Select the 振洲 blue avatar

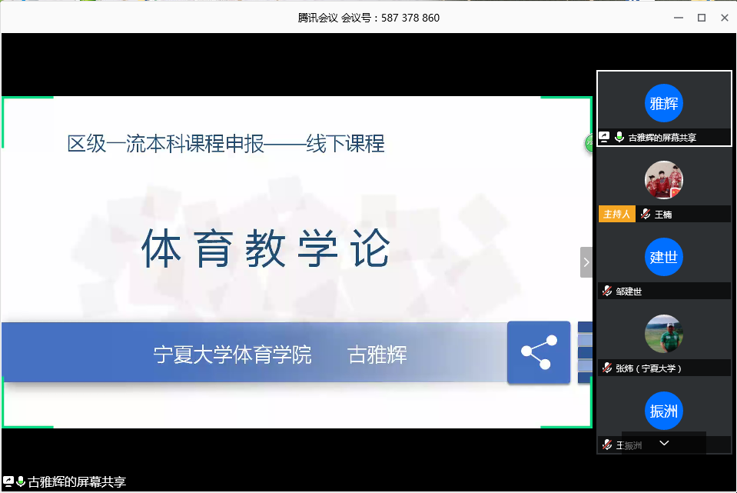[664, 411]
